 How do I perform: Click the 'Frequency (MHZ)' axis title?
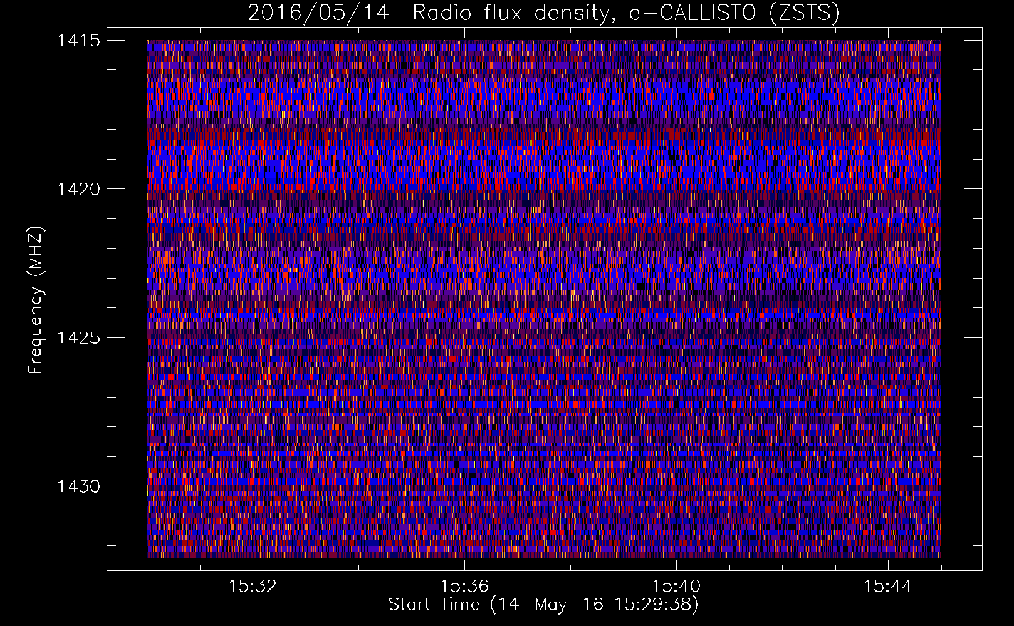[36, 300]
